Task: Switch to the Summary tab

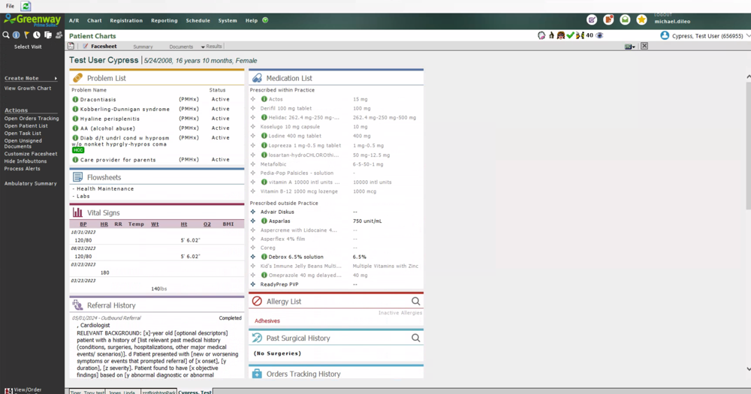Action: pos(143,47)
